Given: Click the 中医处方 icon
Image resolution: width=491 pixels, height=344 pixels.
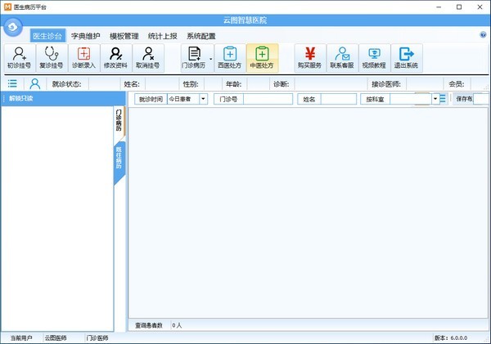Looking at the screenshot, I should 262,58.
